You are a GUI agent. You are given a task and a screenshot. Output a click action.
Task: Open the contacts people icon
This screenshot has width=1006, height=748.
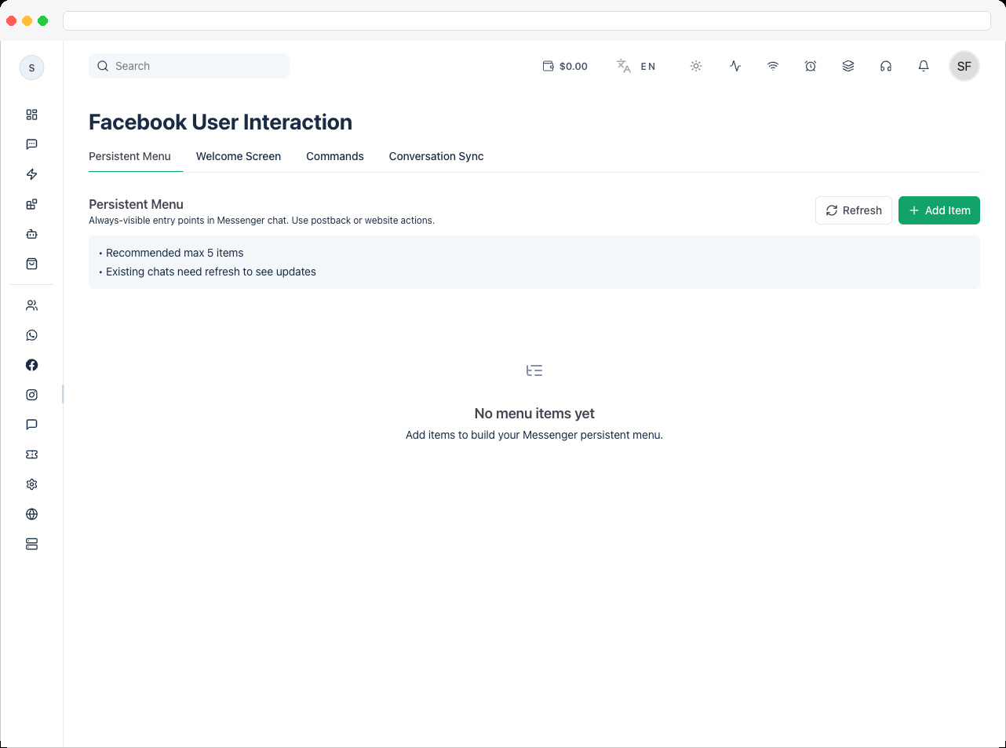click(x=31, y=305)
